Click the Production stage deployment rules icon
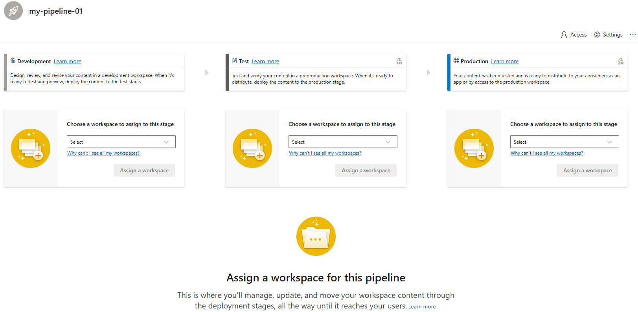The image size is (638, 312). click(x=620, y=61)
